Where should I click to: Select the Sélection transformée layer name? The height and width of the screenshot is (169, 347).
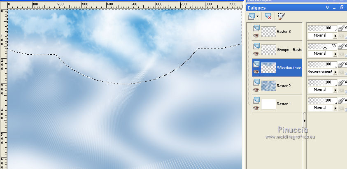point(289,68)
